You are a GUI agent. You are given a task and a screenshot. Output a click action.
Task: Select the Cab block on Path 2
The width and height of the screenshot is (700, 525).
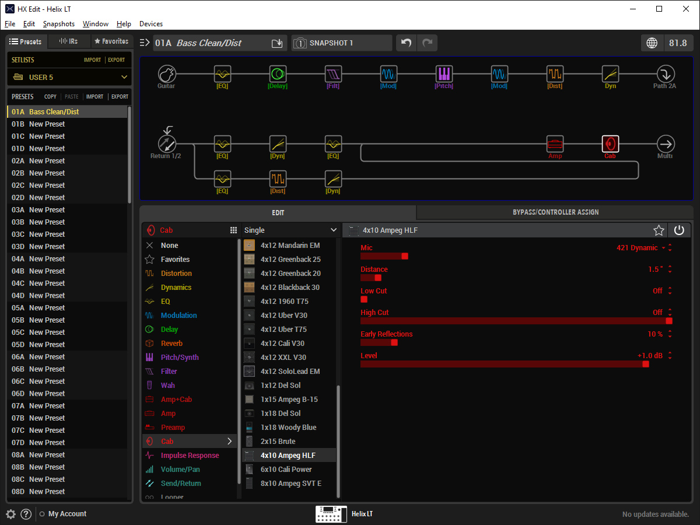pos(610,144)
